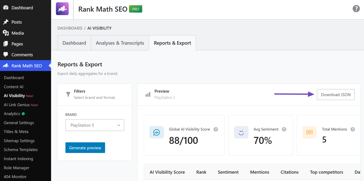Click the Rank Math purple logo

[62, 9]
